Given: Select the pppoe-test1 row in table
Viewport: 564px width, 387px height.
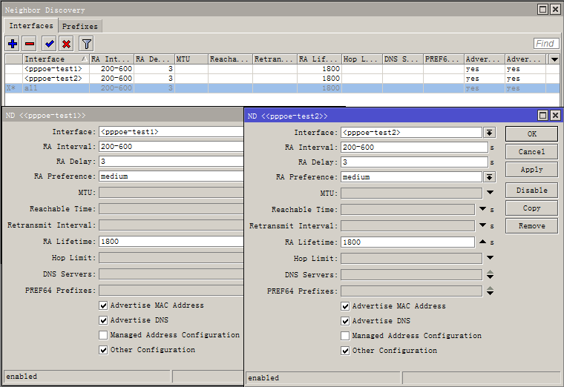Looking at the screenshot, I should point(282,69).
